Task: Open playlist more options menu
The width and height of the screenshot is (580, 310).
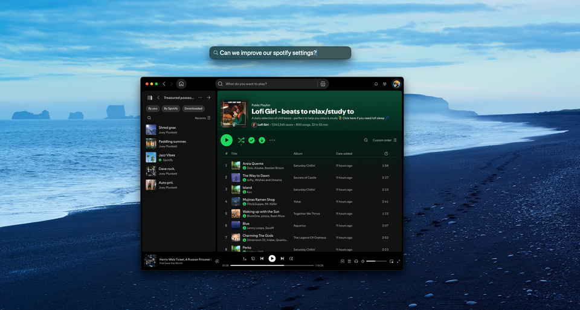Action: [x=272, y=140]
